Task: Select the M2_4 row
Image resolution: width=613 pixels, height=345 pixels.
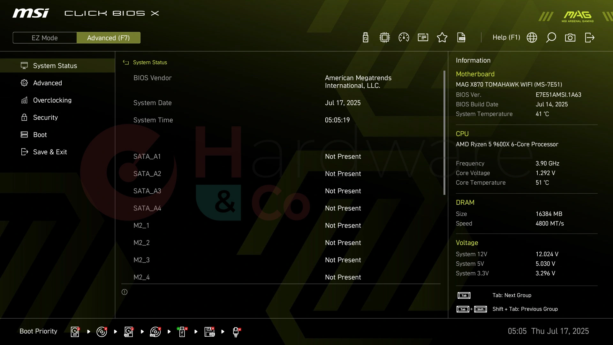Action: point(281,277)
